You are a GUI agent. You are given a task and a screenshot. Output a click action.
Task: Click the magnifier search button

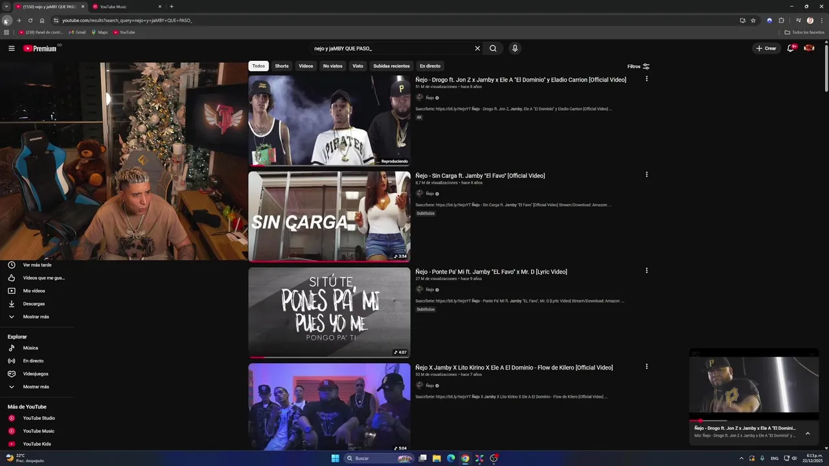click(493, 49)
